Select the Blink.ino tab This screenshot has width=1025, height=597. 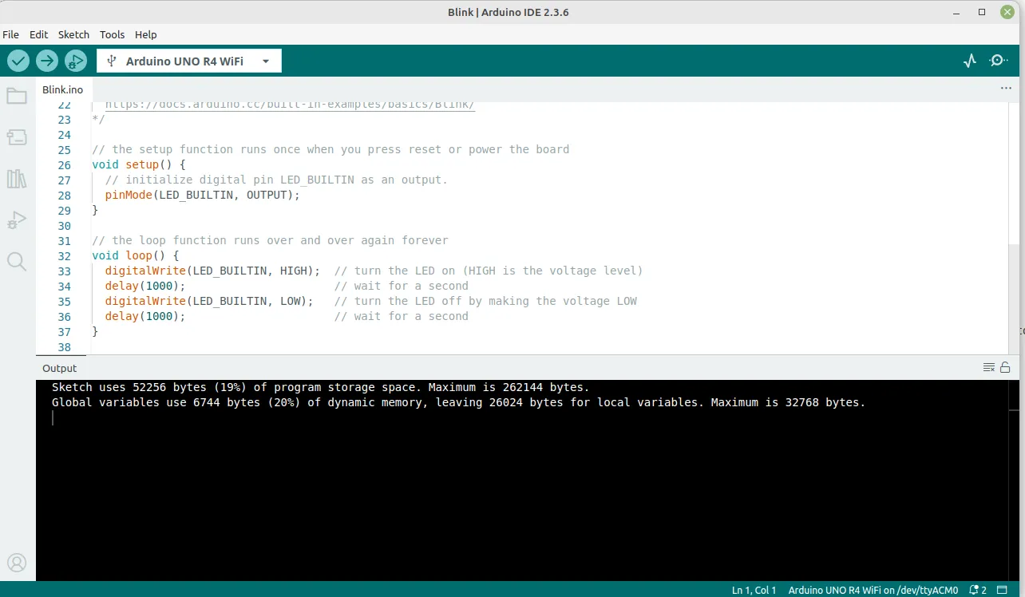pos(62,89)
